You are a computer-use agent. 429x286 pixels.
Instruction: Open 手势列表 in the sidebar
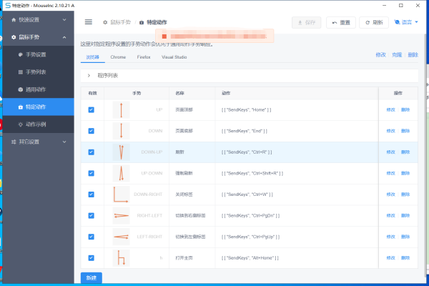(x=39, y=72)
